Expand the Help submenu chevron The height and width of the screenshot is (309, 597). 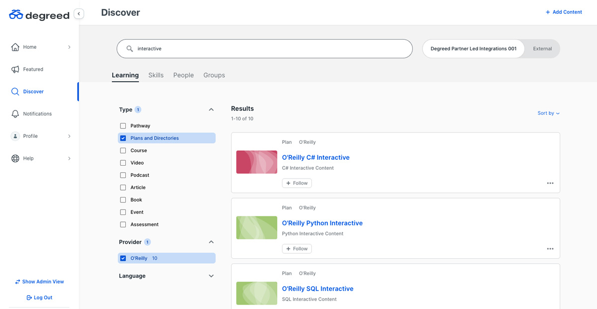point(69,158)
